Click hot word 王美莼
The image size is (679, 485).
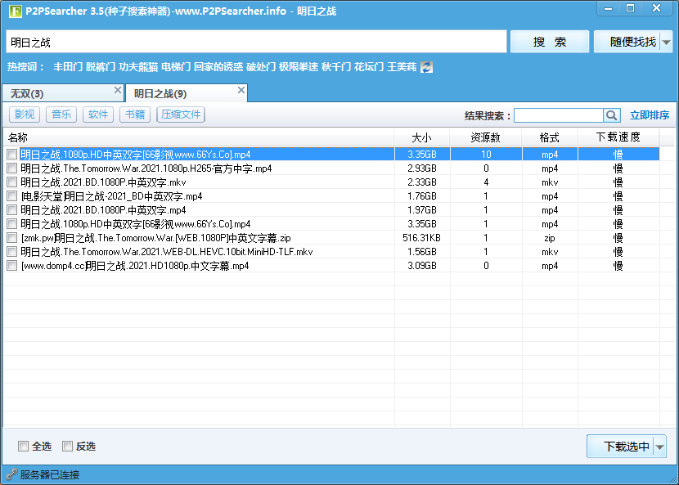click(402, 67)
